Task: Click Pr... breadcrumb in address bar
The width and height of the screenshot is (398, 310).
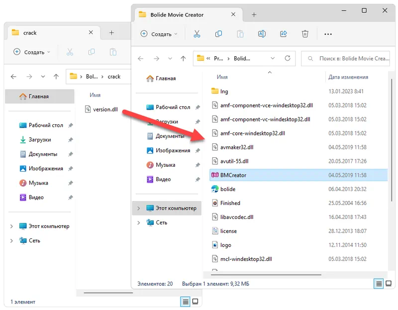Action: click(x=218, y=59)
